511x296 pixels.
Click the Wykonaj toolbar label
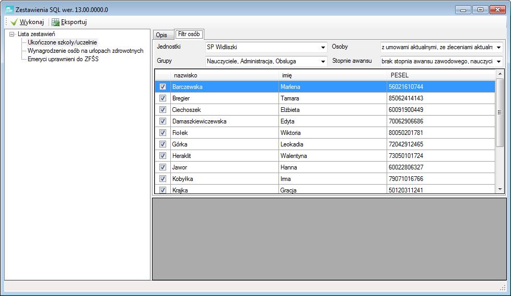[x=32, y=22]
